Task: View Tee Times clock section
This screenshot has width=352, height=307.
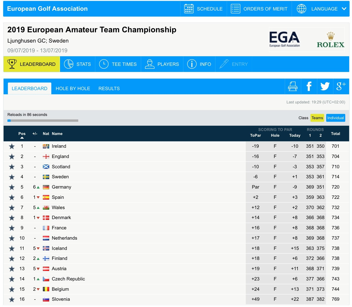Action: tap(118, 64)
